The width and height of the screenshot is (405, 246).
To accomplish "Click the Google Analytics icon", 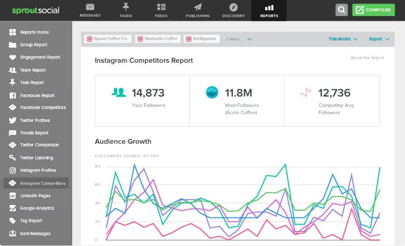I will pyautogui.click(x=12, y=208).
